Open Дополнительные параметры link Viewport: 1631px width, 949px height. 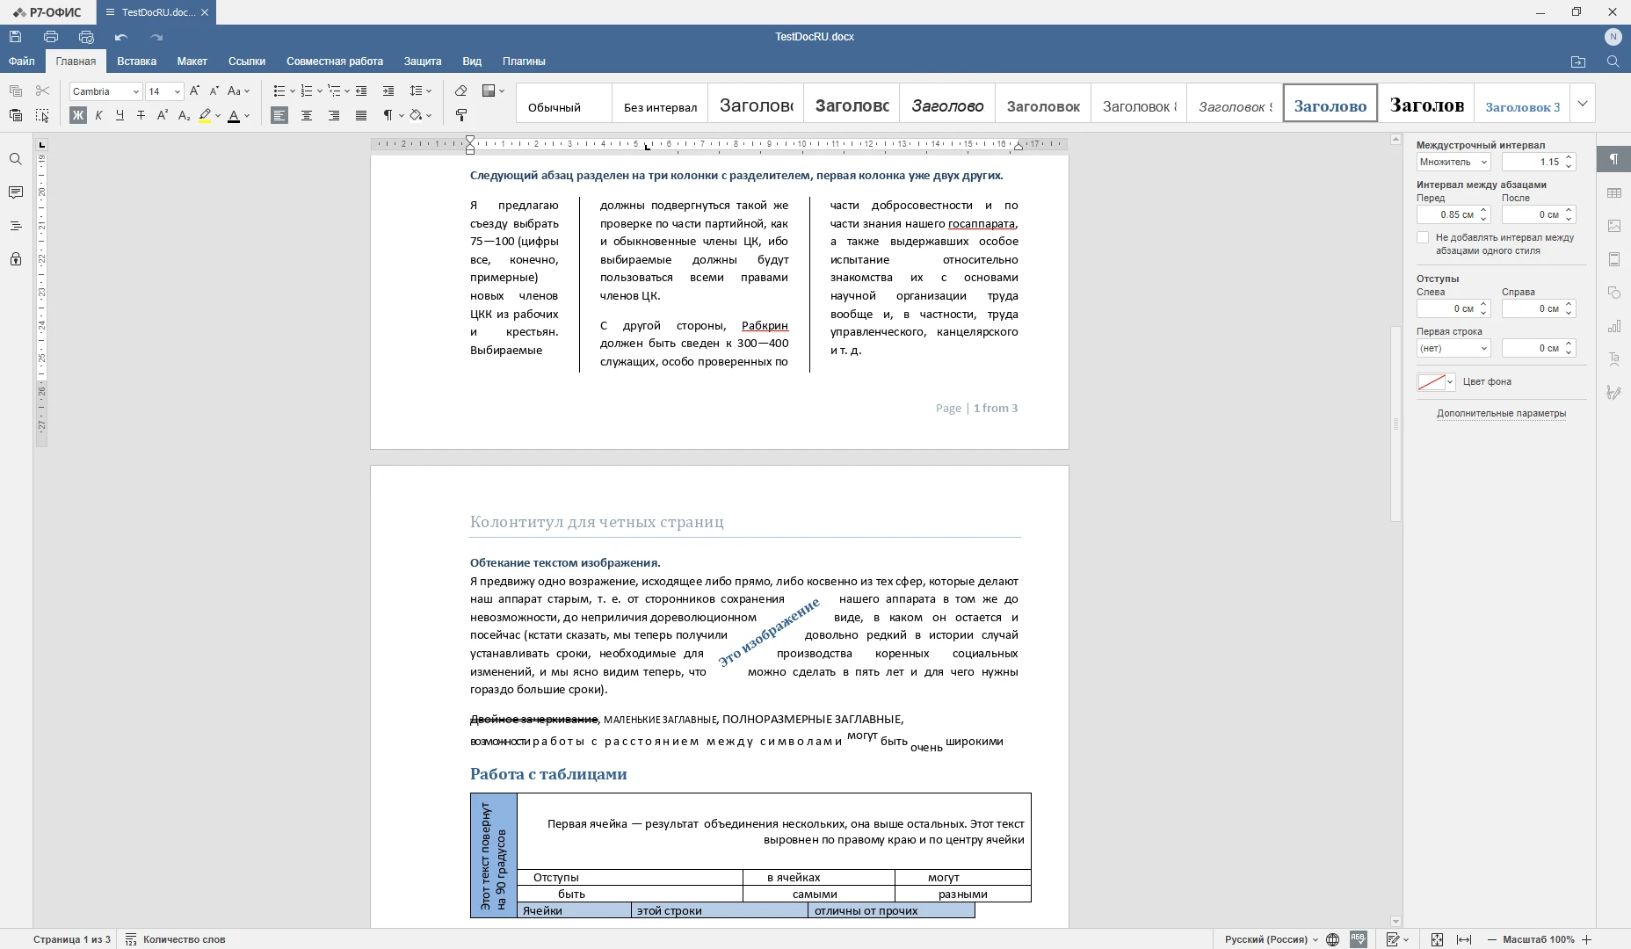pos(1501,413)
